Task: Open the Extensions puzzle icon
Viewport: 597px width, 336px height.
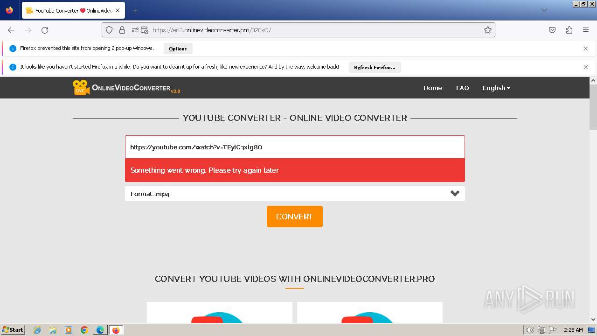Action: 569,30
